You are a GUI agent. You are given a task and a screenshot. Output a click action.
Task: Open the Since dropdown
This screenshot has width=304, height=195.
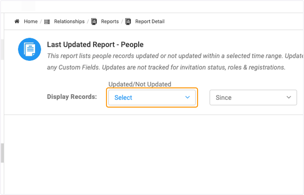click(x=253, y=97)
